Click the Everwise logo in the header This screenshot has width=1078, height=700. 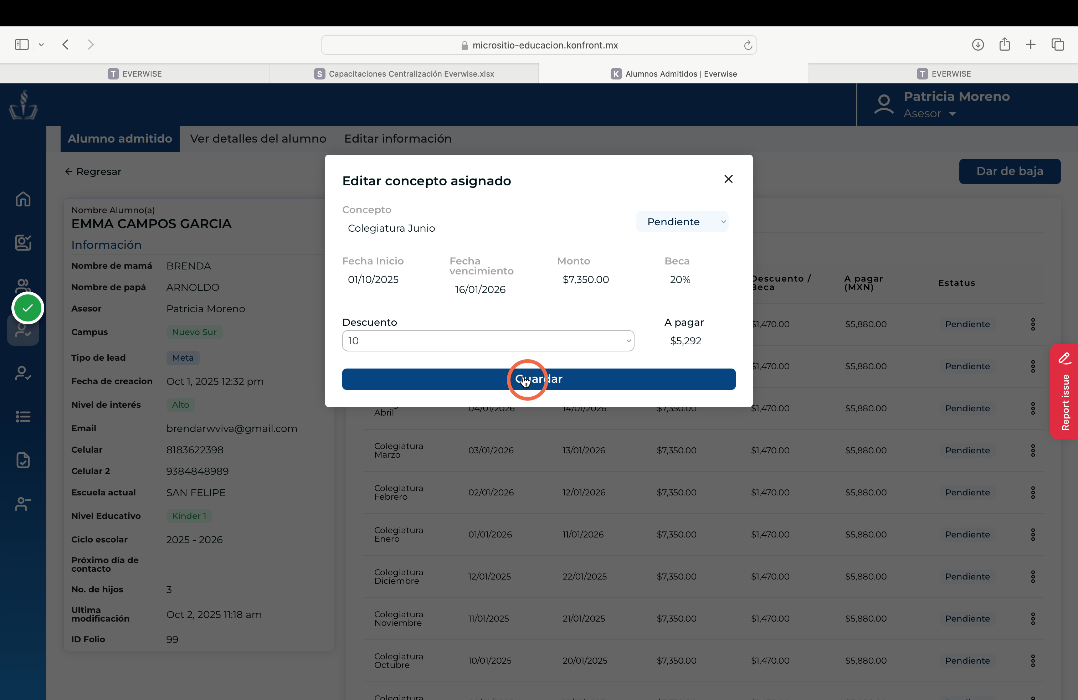coord(23,104)
